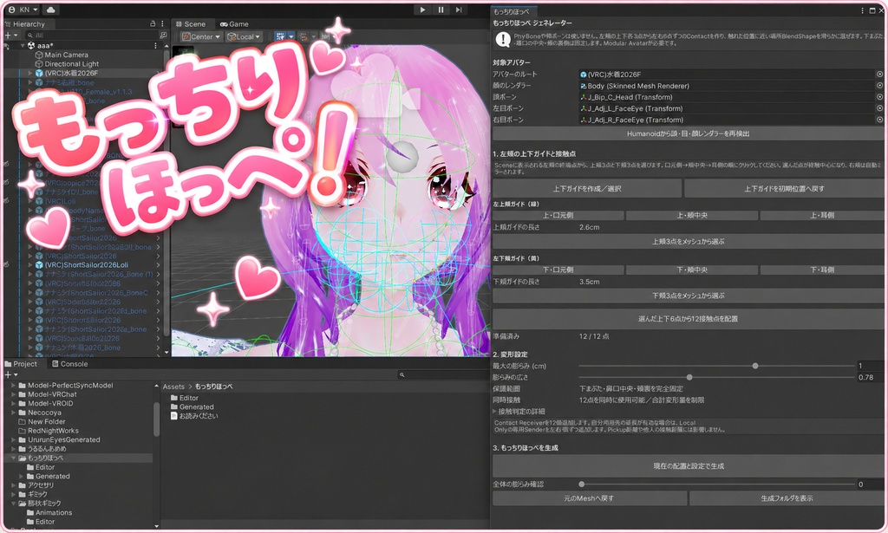Open the Local rotation dropdown
Image resolution: width=888 pixels, height=533 pixels.
pos(244,36)
